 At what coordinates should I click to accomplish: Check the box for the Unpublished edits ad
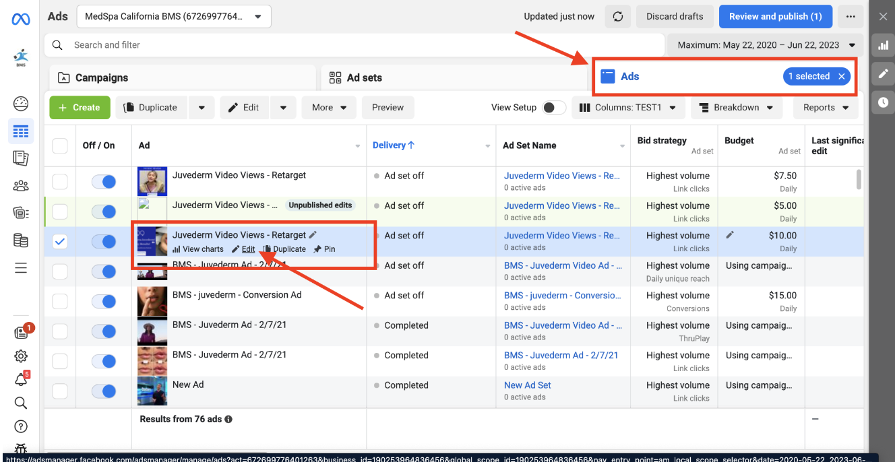tap(60, 211)
